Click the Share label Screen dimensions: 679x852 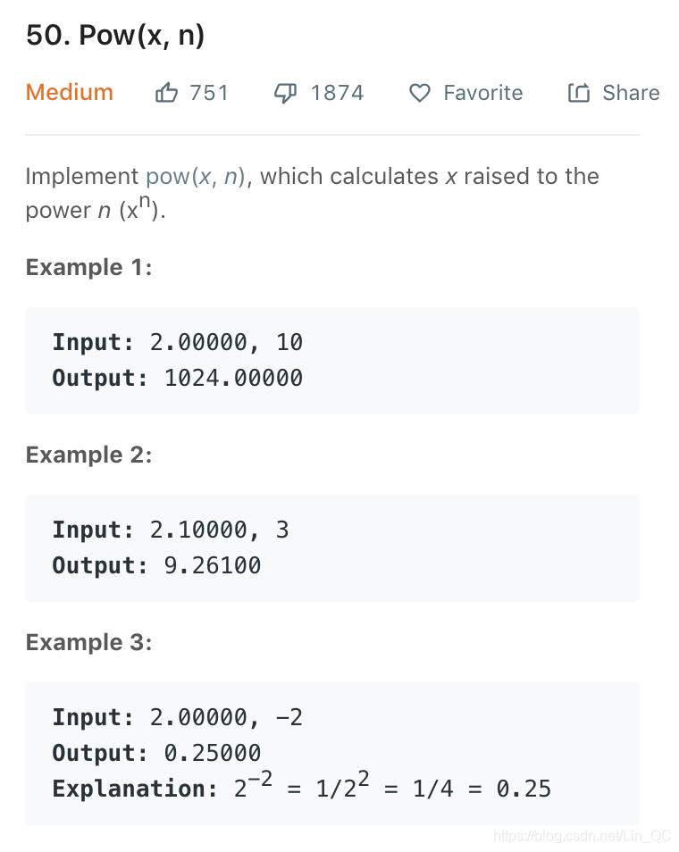click(630, 92)
